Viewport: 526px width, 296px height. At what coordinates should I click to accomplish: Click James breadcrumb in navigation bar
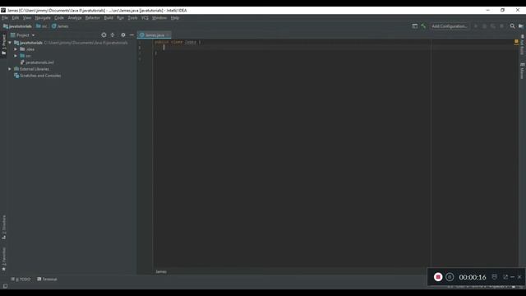(x=60, y=26)
